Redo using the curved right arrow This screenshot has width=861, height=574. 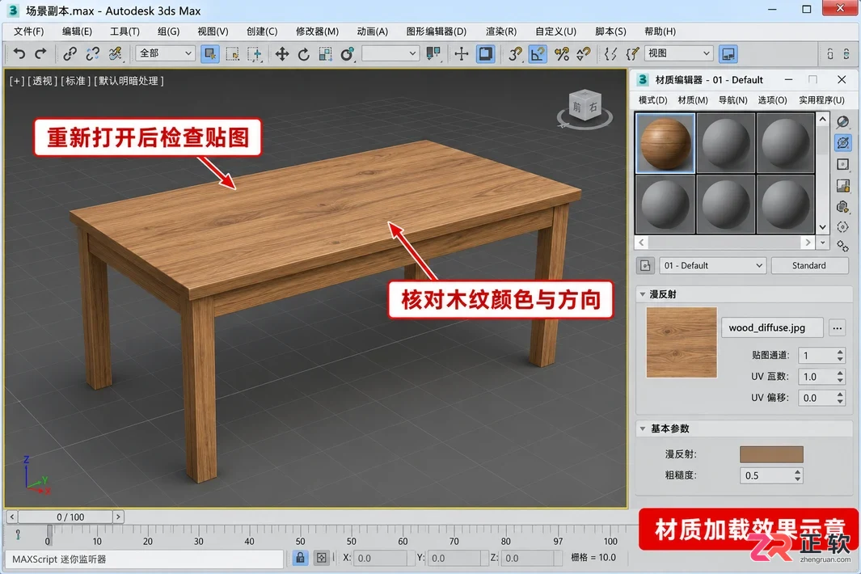[40, 53]
